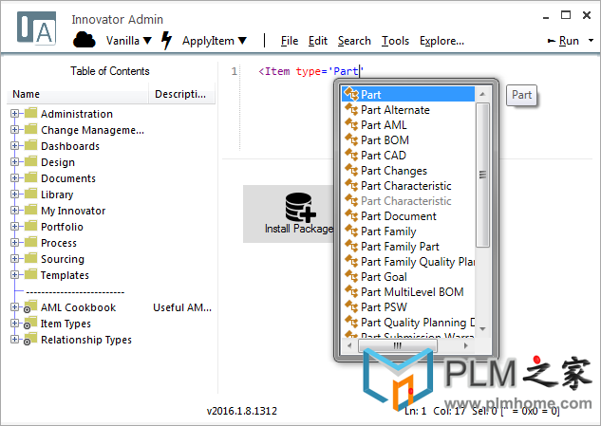The image size is (601, 426).
Task: Open the ApplyItem action dropdown
Action: [x=215, y=41]
